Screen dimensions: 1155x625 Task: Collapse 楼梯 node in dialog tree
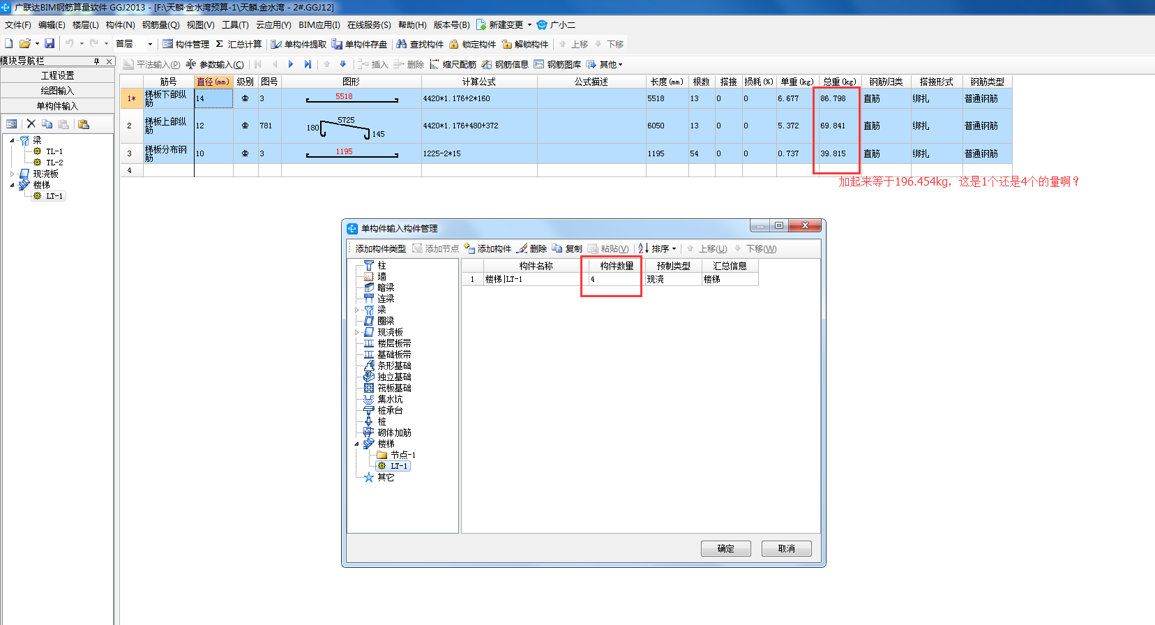[x=357, y=444]
